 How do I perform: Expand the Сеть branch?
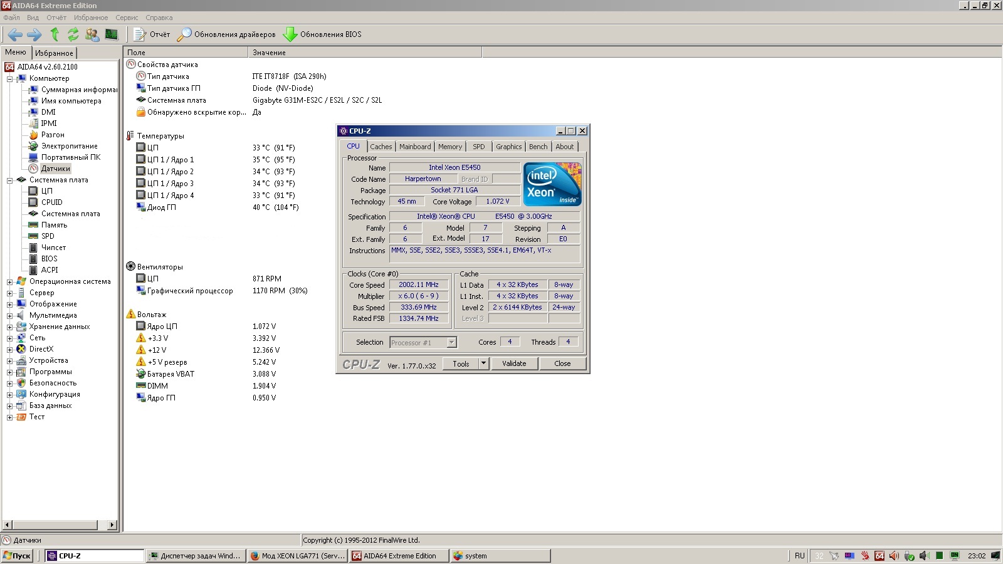coord(9,338)
